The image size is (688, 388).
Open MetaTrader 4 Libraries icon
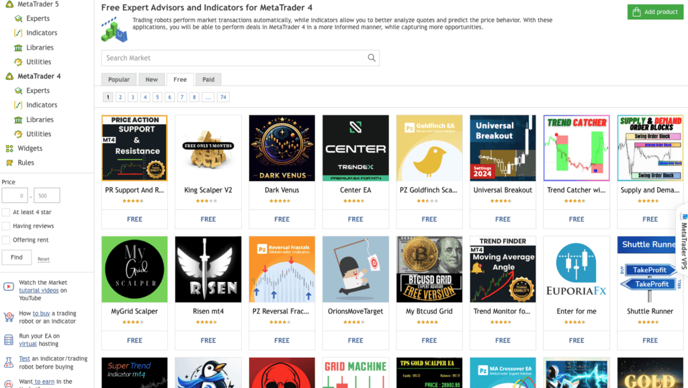coord(18,119)
